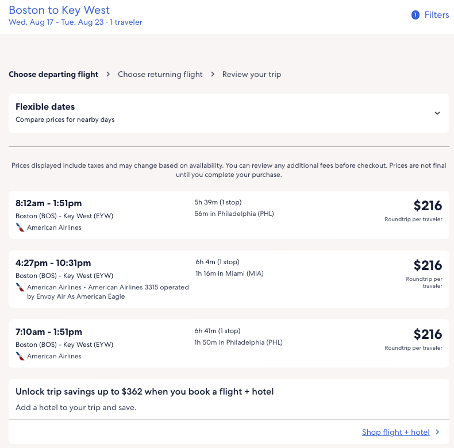
Task: Click chevron before Review your trip
Action: tap(213, 74)
